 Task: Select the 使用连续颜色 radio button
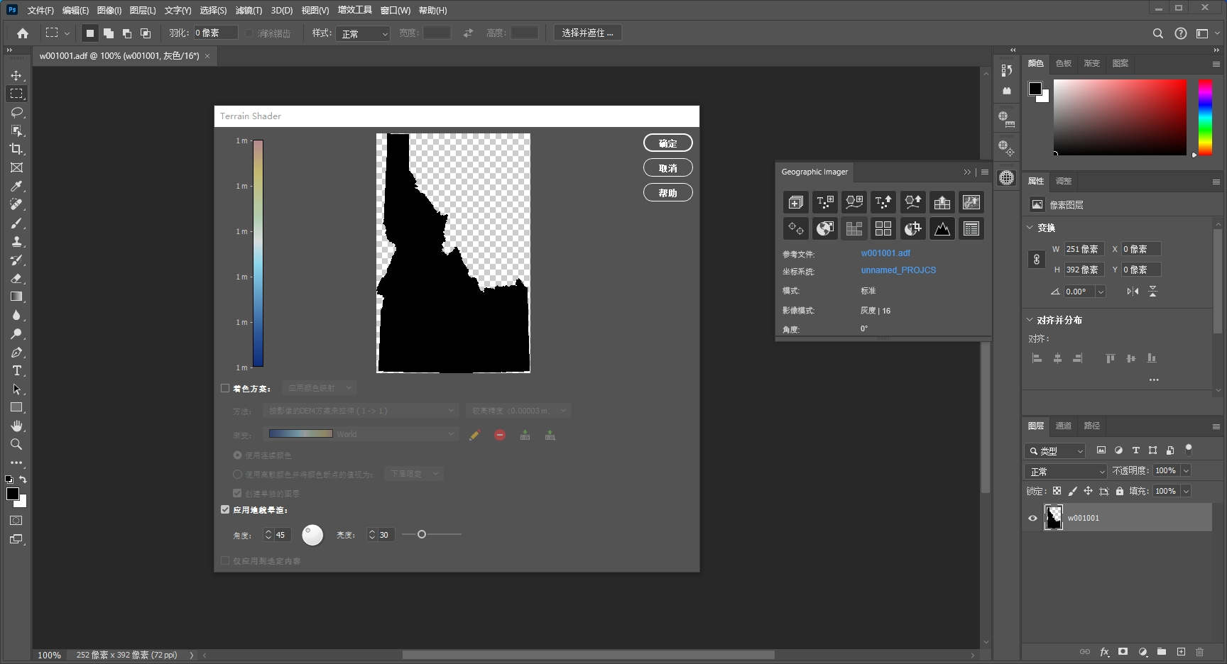[x=238, y=455]
